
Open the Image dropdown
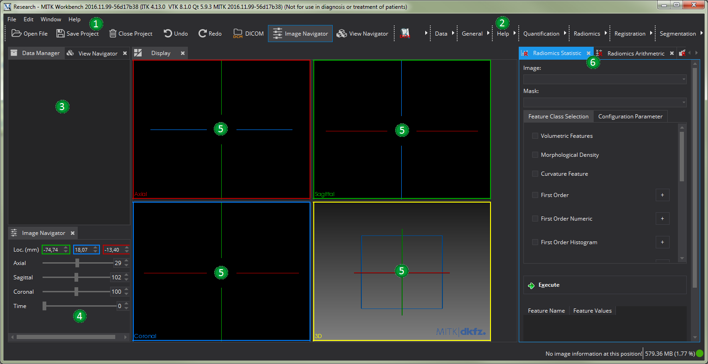pyautogui.click(x=605, y=79)
